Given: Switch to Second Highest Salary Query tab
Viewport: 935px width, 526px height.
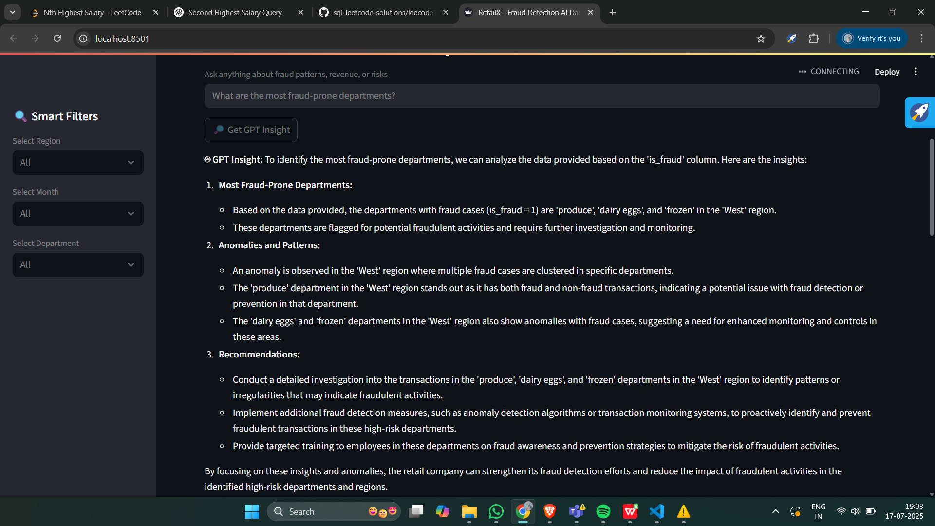Looking at the screenshot, I should point(235,12).
